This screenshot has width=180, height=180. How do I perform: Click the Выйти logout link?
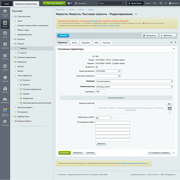click(x=148, y=3)
